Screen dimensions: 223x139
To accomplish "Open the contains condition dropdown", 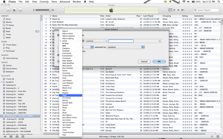I will 96,41.
